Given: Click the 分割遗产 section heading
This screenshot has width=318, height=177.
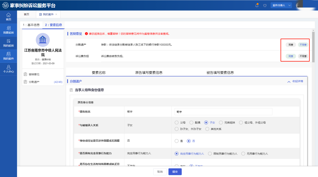Looking at the screenshot, I should [x=76, y=81].
